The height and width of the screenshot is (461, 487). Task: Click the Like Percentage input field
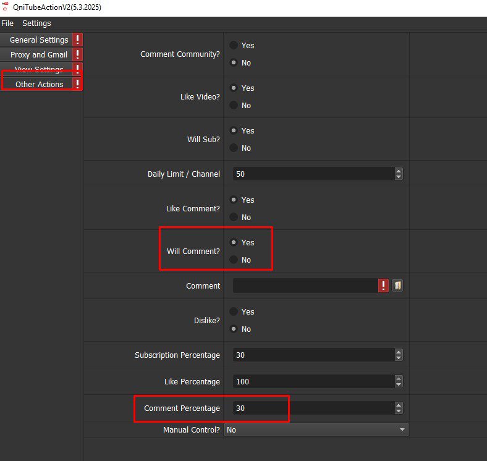[x=314, y=381]
